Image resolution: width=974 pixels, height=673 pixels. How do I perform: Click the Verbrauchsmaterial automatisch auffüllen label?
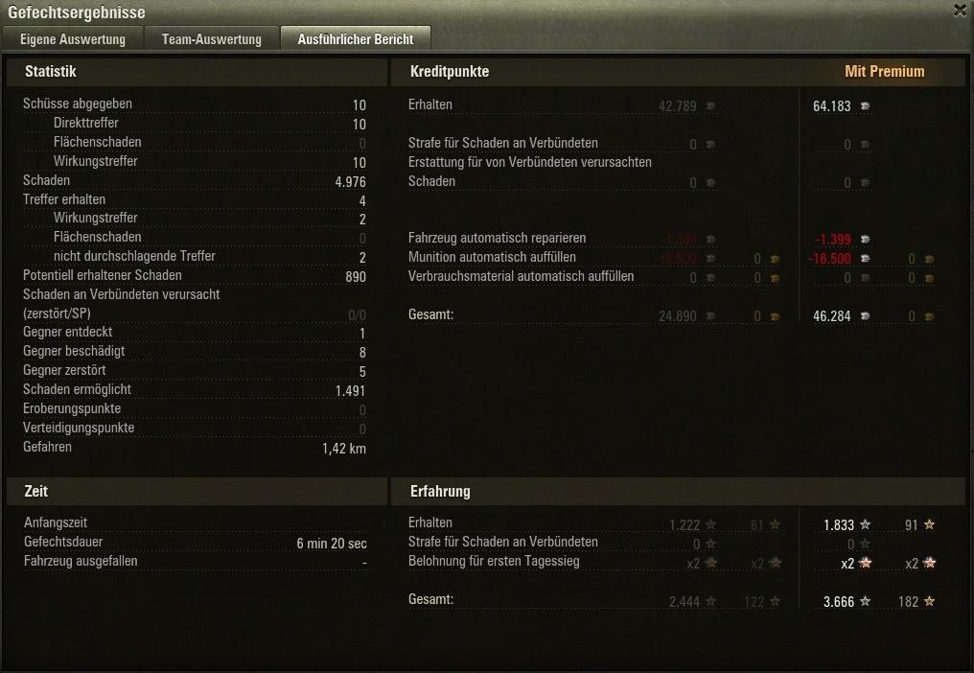(522, 276)
